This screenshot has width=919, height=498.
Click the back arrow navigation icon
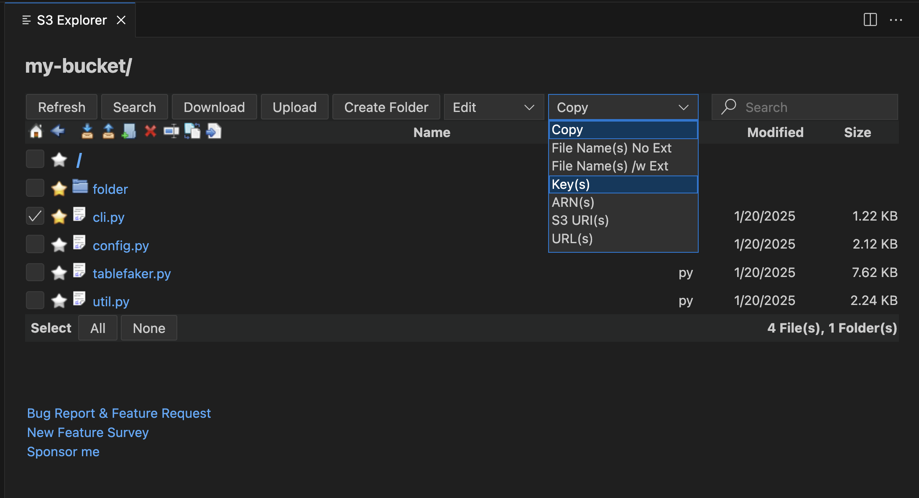[x=58, y=131]
